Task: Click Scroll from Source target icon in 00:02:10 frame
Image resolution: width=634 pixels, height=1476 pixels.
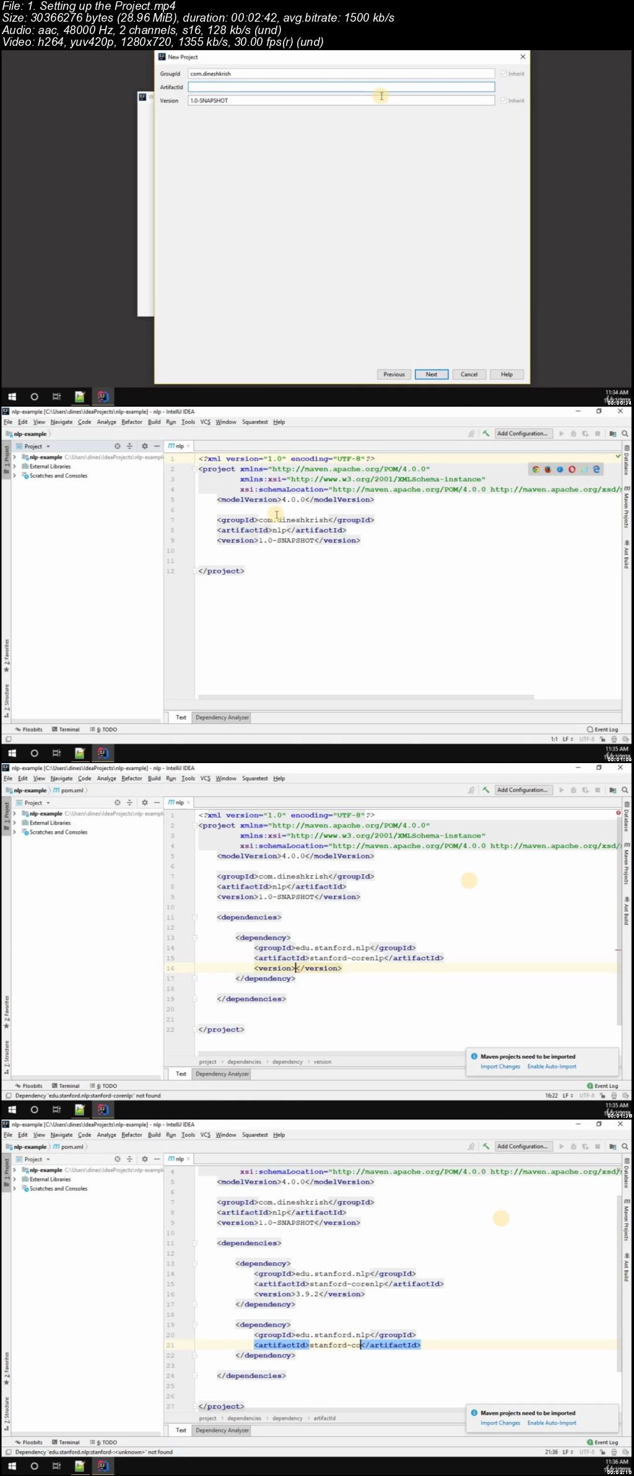Action: 117,1159
